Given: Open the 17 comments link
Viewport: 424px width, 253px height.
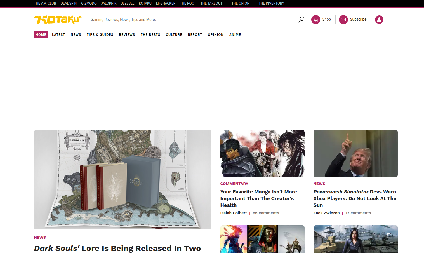Looking at the screenshot, I should tap(358, 213).
